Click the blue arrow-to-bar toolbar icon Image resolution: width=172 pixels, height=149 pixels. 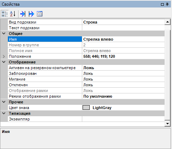23,14
